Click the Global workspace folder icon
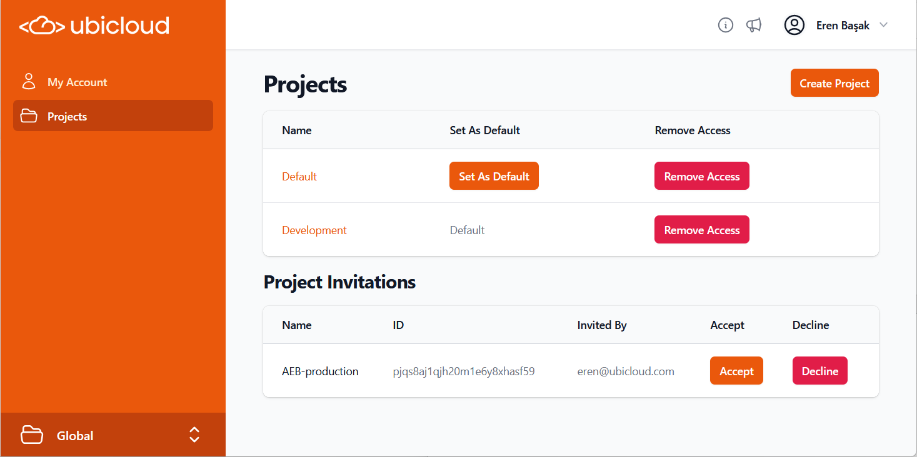The image size is (917, 457). [32, 435]
